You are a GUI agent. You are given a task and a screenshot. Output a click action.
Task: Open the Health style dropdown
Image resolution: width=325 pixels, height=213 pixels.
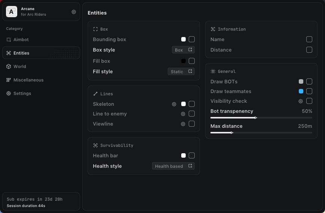173,166
